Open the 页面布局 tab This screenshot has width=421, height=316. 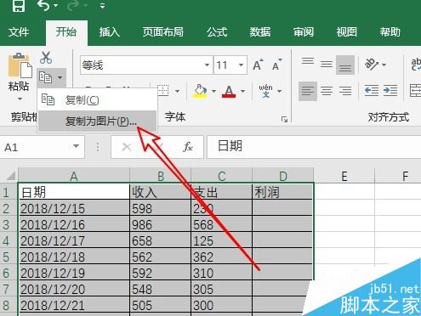[163, 32]
